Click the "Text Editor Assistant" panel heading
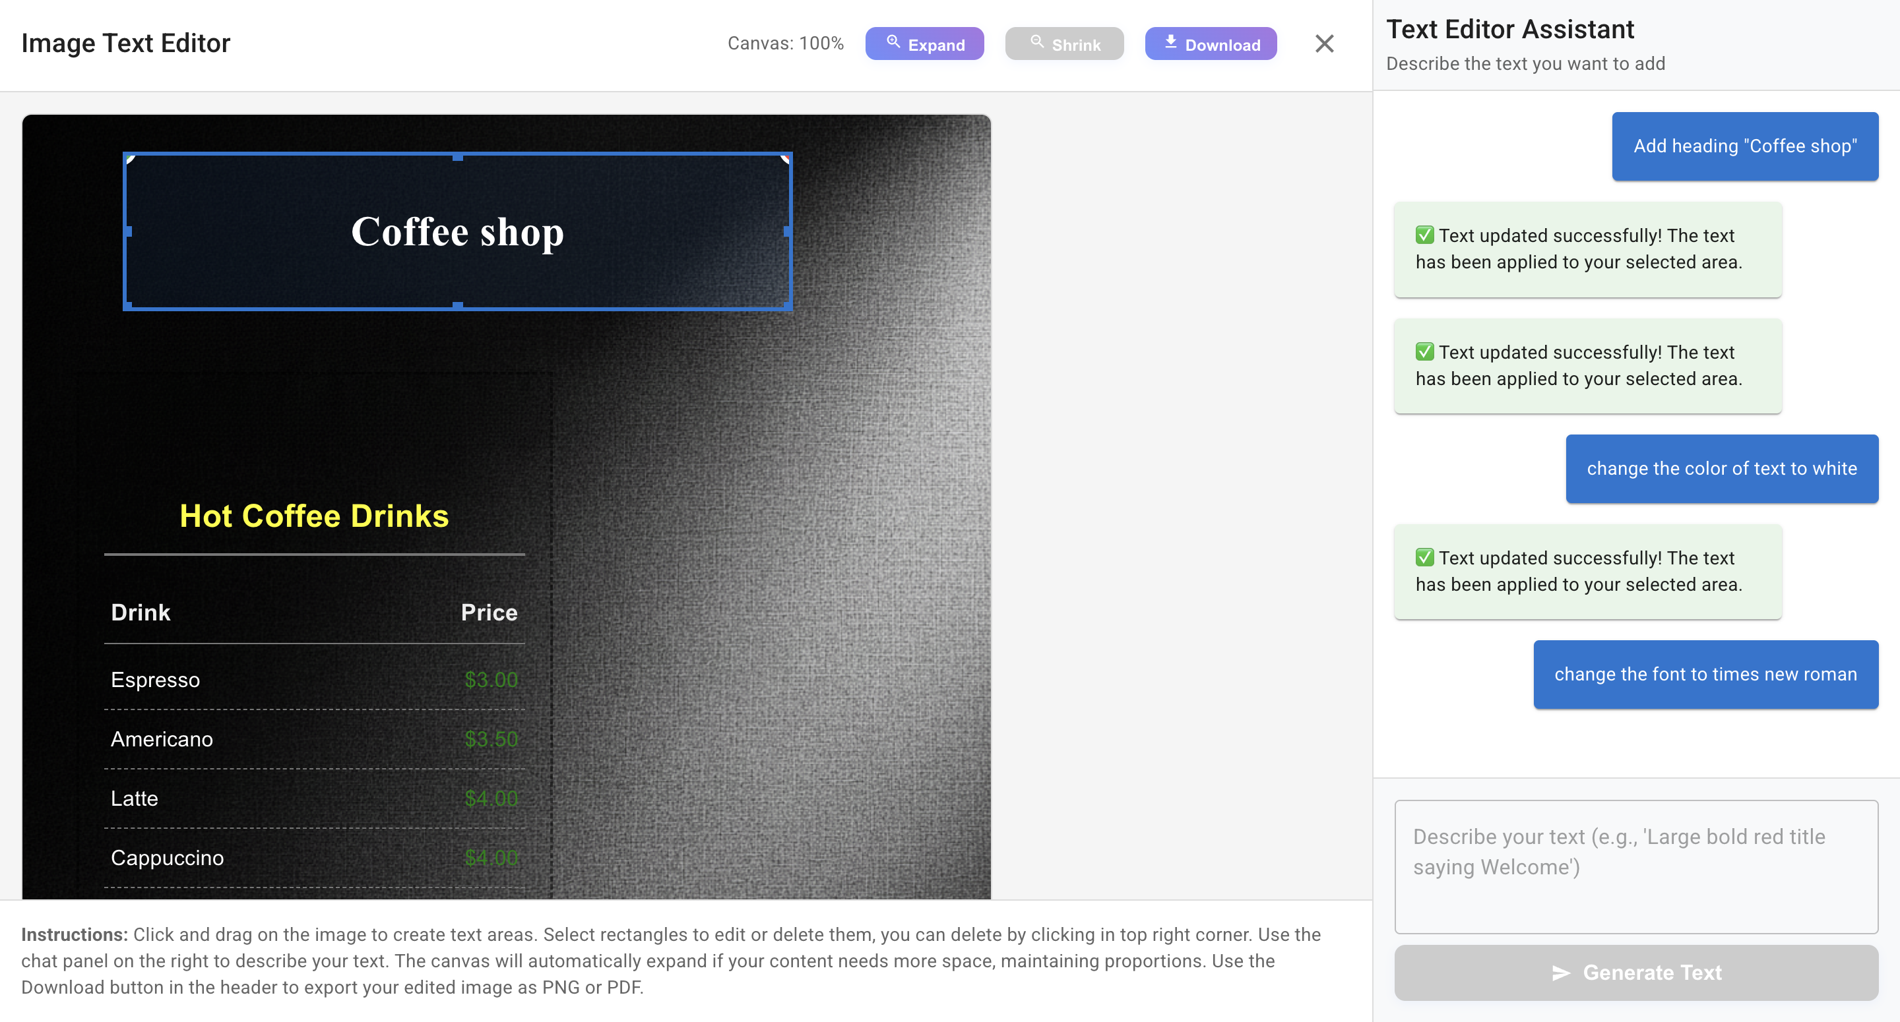 click(x=1510, y=30)
